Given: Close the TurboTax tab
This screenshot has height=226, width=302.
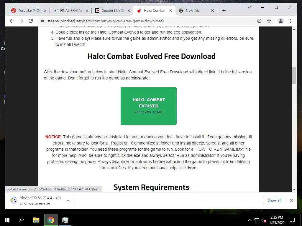Looking at the screenshot, I should pyautogui.click(x=45, y=11).
